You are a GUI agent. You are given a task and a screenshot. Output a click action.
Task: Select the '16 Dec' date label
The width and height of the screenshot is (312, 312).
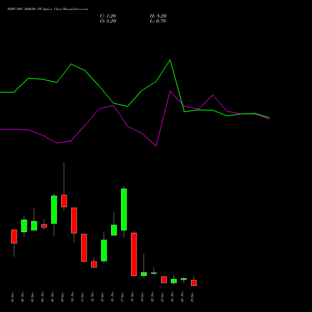[112, 297]
